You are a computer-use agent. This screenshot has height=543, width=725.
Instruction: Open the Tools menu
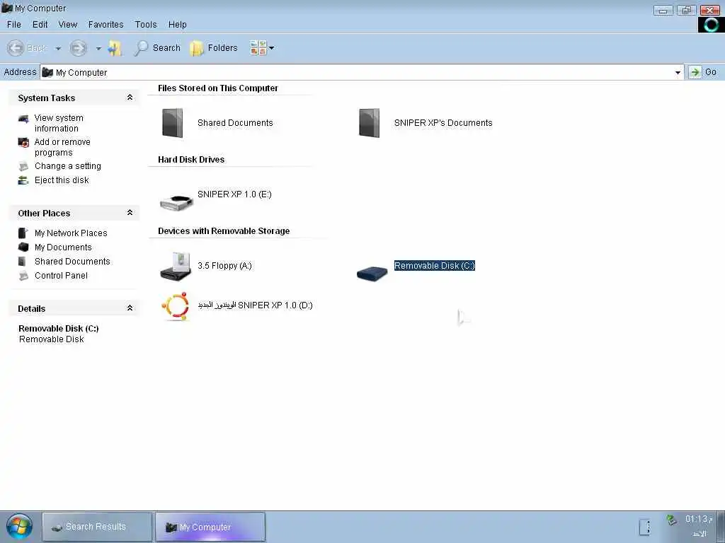[146, 25]
